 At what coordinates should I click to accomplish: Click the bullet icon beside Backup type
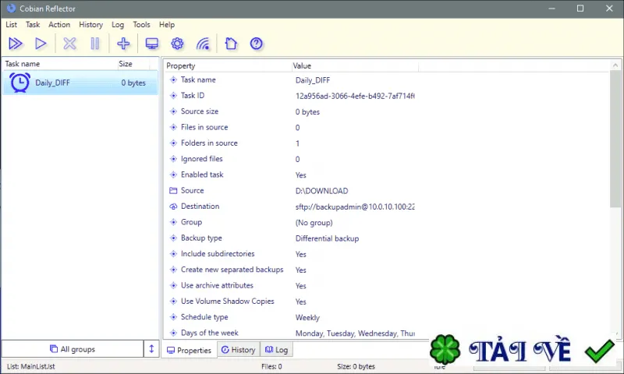pos(173,238)
